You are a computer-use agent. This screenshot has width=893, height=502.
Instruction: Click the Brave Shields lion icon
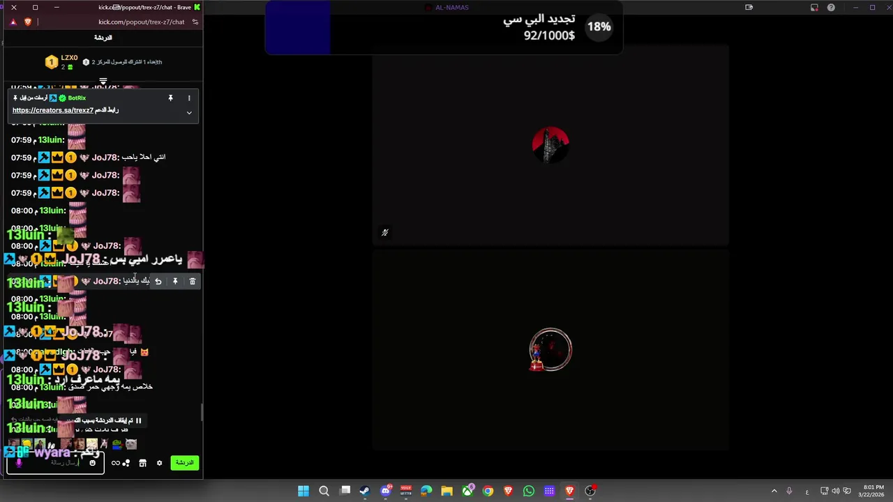pyautogui.click(x=28, y=22)
